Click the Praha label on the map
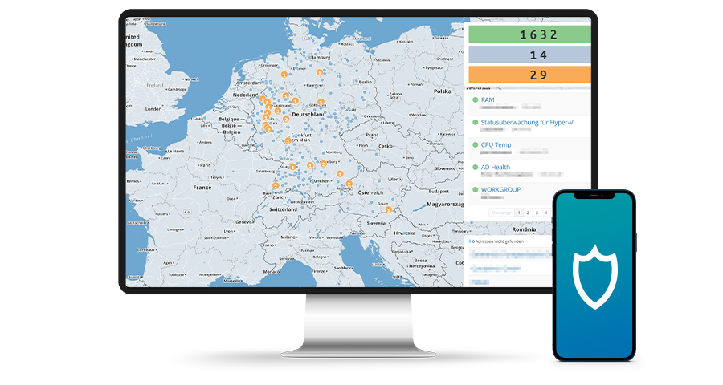Image resolution: width=723 pixels, height=385 pixels. [372, 135]
